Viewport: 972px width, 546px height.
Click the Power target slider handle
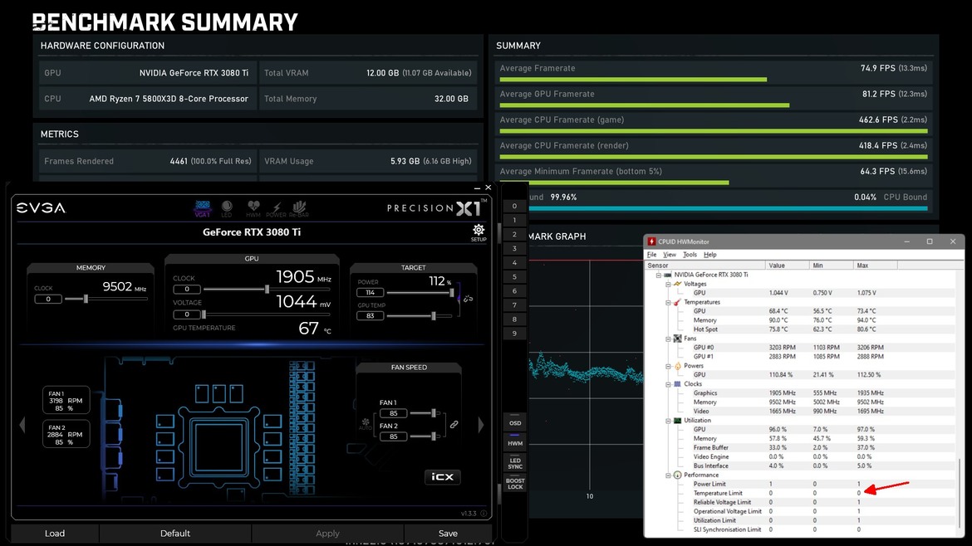tap(452, 292)
